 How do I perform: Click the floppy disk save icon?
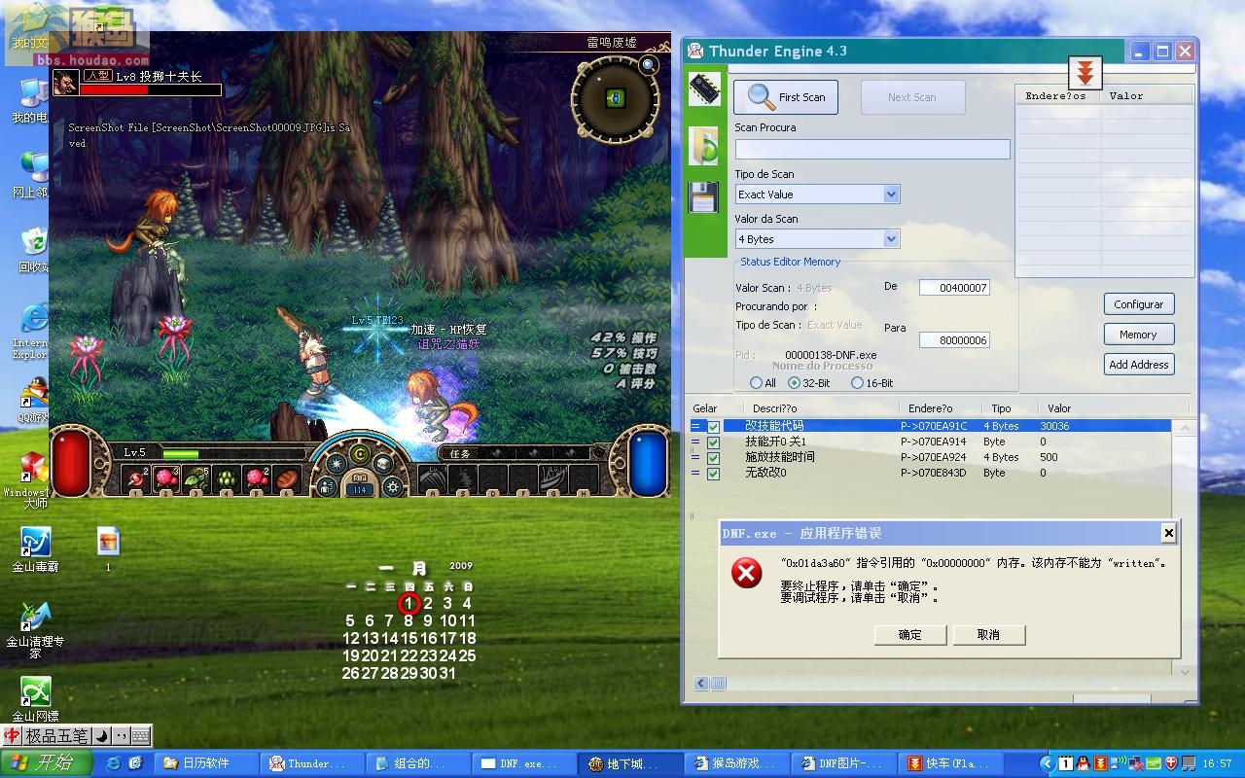coord(703,197)
